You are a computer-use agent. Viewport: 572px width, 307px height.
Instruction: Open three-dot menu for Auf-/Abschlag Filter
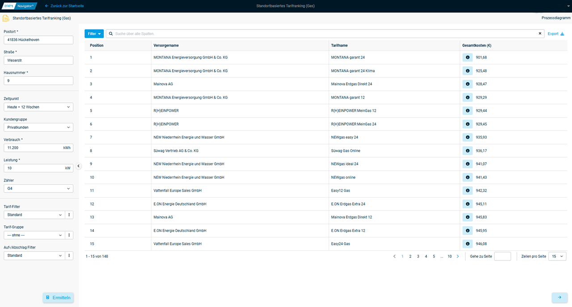[x=69, y=256]
